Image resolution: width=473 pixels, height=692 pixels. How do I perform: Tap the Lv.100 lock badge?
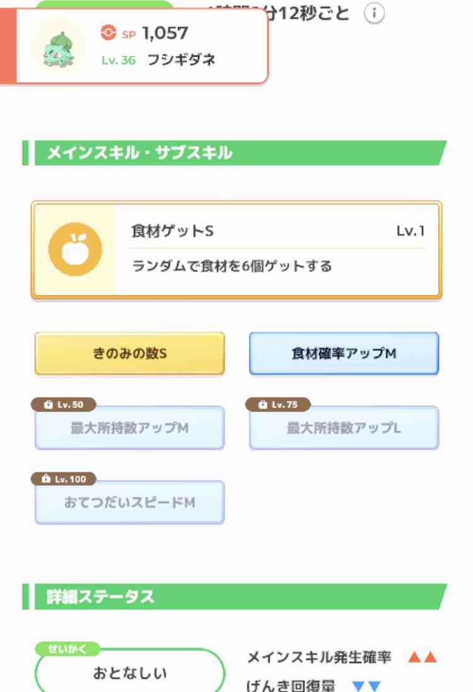64,479
